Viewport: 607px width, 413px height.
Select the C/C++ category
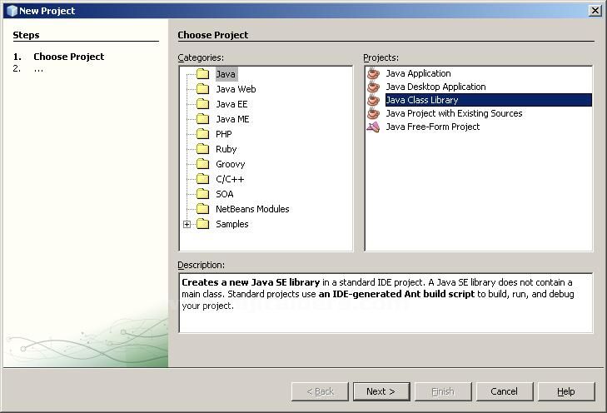[x=230, y=179]
